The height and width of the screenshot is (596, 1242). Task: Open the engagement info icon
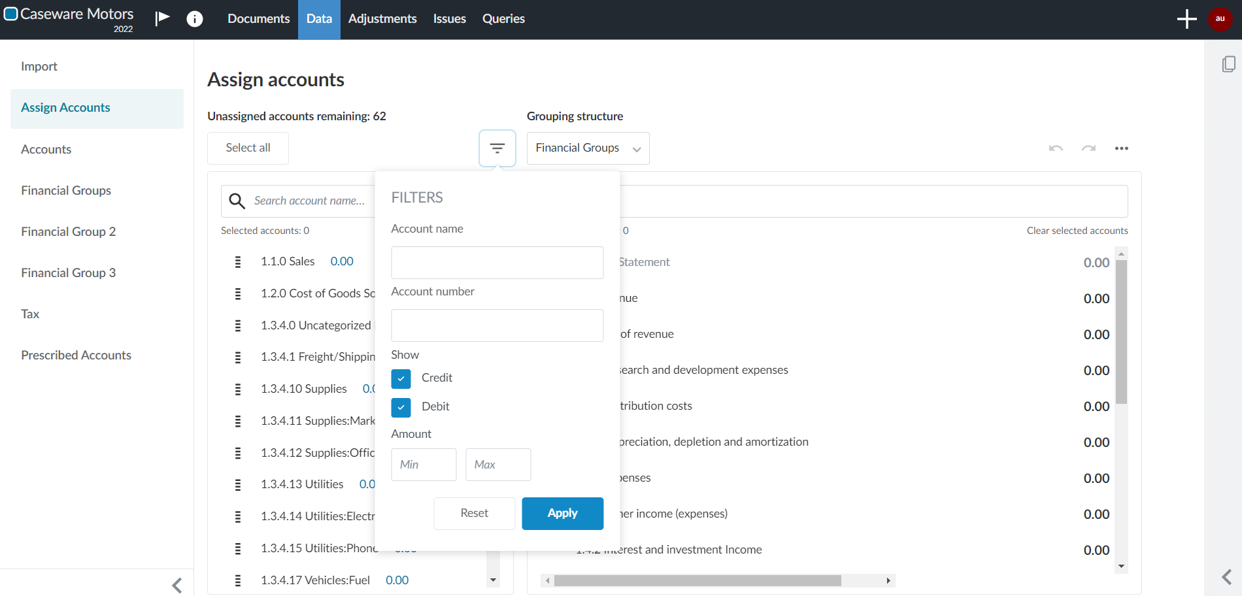coord(194,18)
